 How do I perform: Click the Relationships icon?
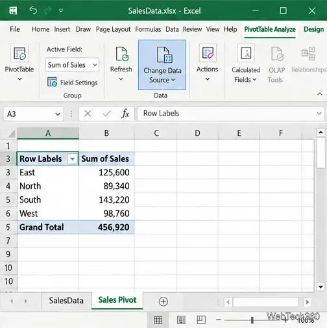[309, 53]
